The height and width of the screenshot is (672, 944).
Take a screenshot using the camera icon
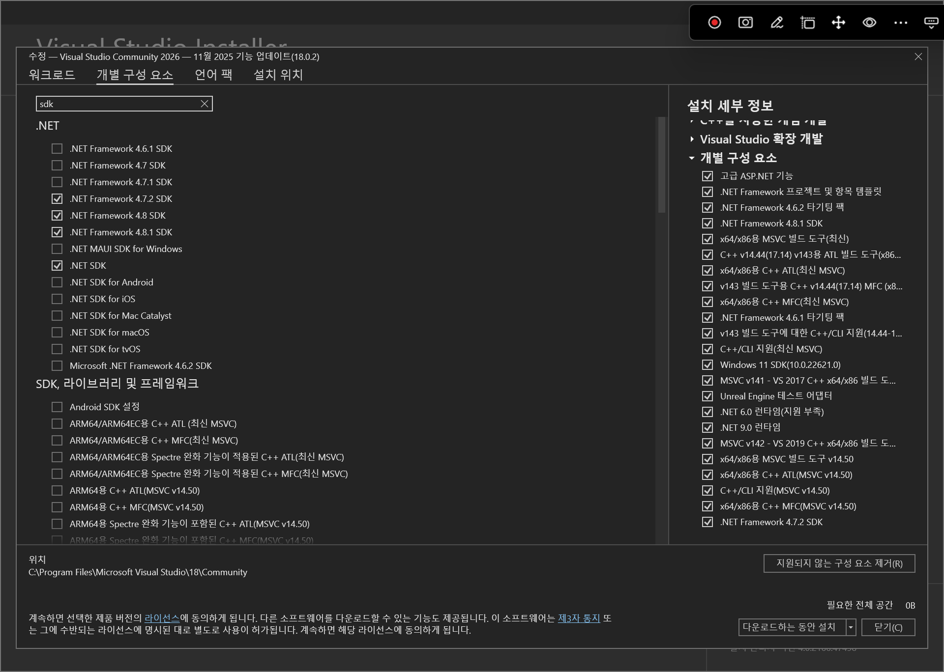point(744,23)
